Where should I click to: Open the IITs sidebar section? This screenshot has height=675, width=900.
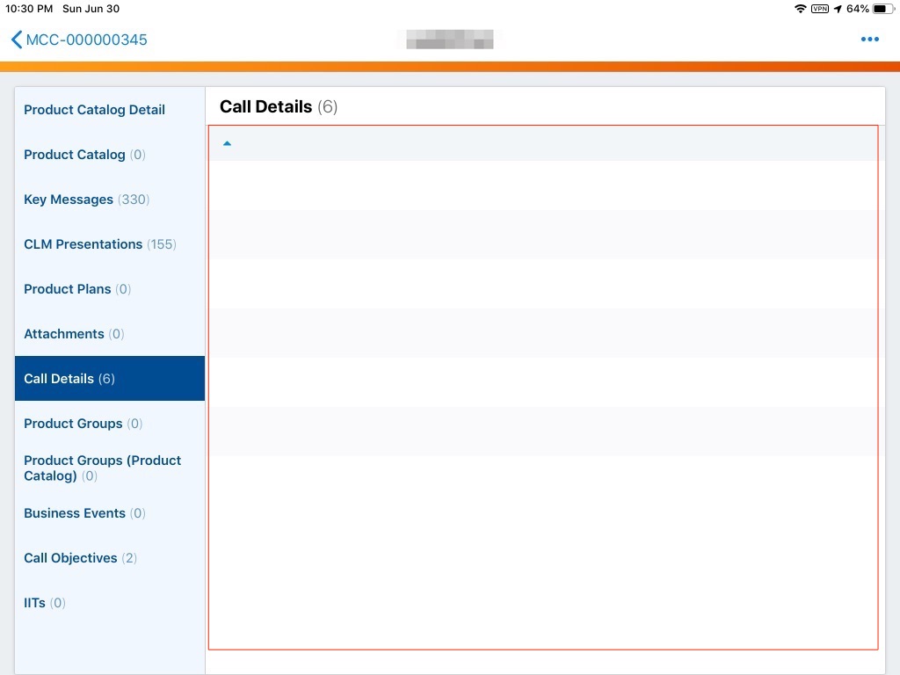pos(44,603)
